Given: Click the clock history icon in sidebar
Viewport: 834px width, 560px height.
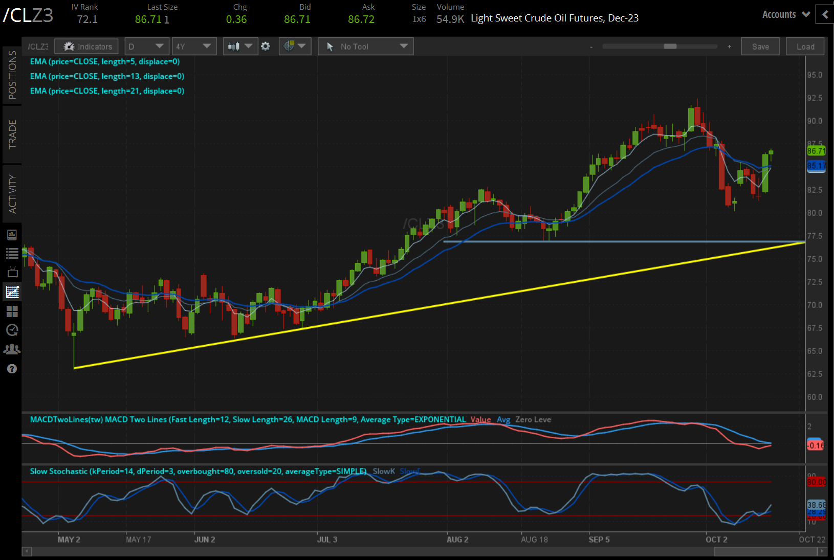Looking at the screenshot, I should (x=12, y=330).
